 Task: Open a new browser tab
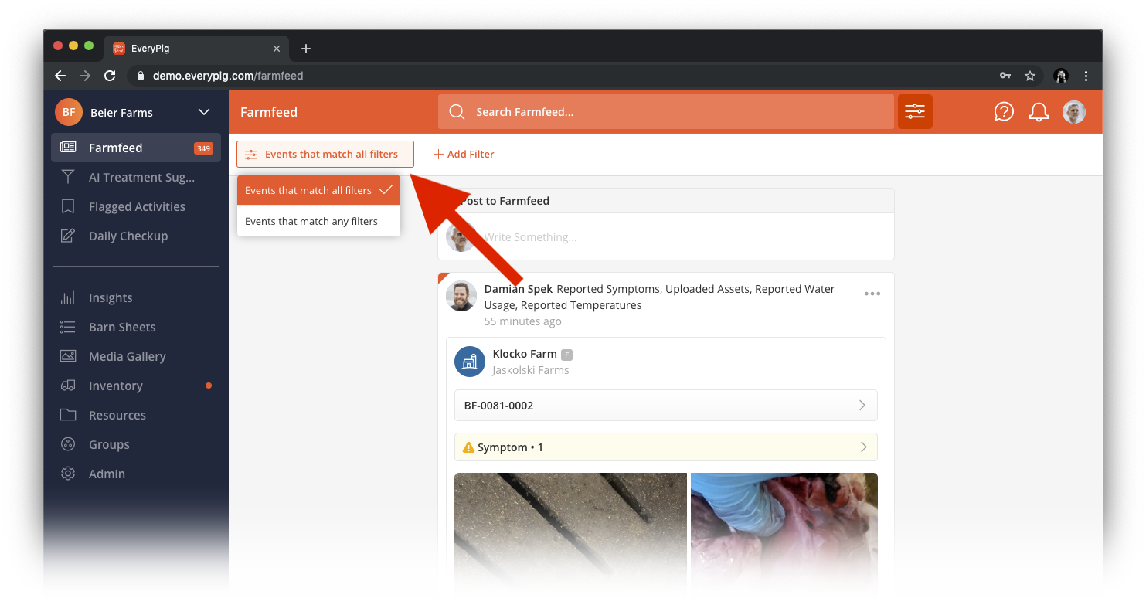(306, 49)
